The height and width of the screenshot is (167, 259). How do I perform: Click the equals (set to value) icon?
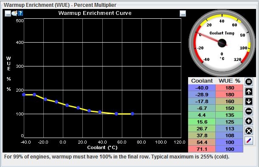[x=248, y=82]
